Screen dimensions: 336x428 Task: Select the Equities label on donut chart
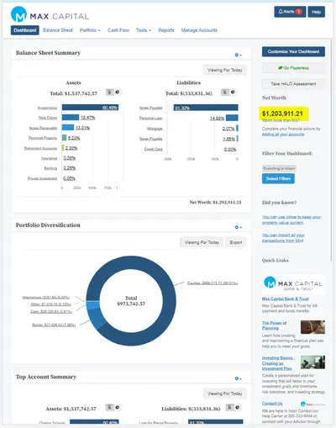pos(213,283)
